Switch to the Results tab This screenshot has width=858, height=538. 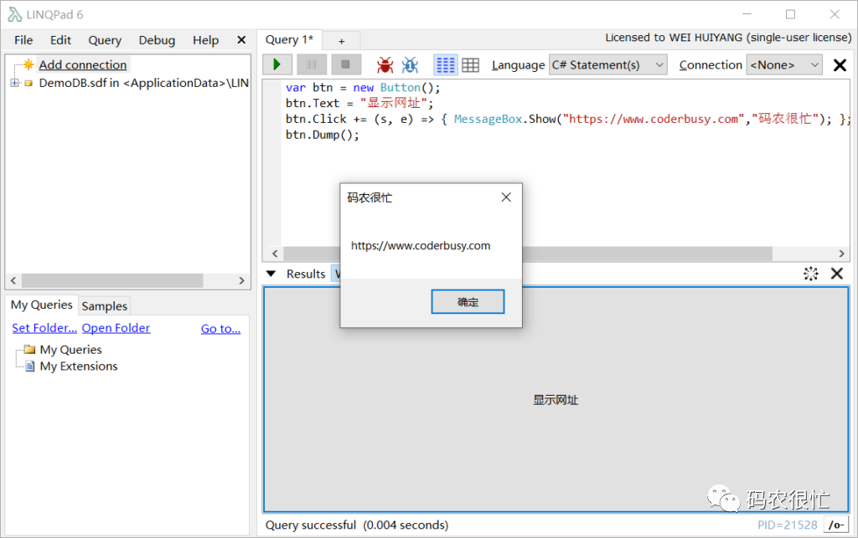tap(306, 274)
